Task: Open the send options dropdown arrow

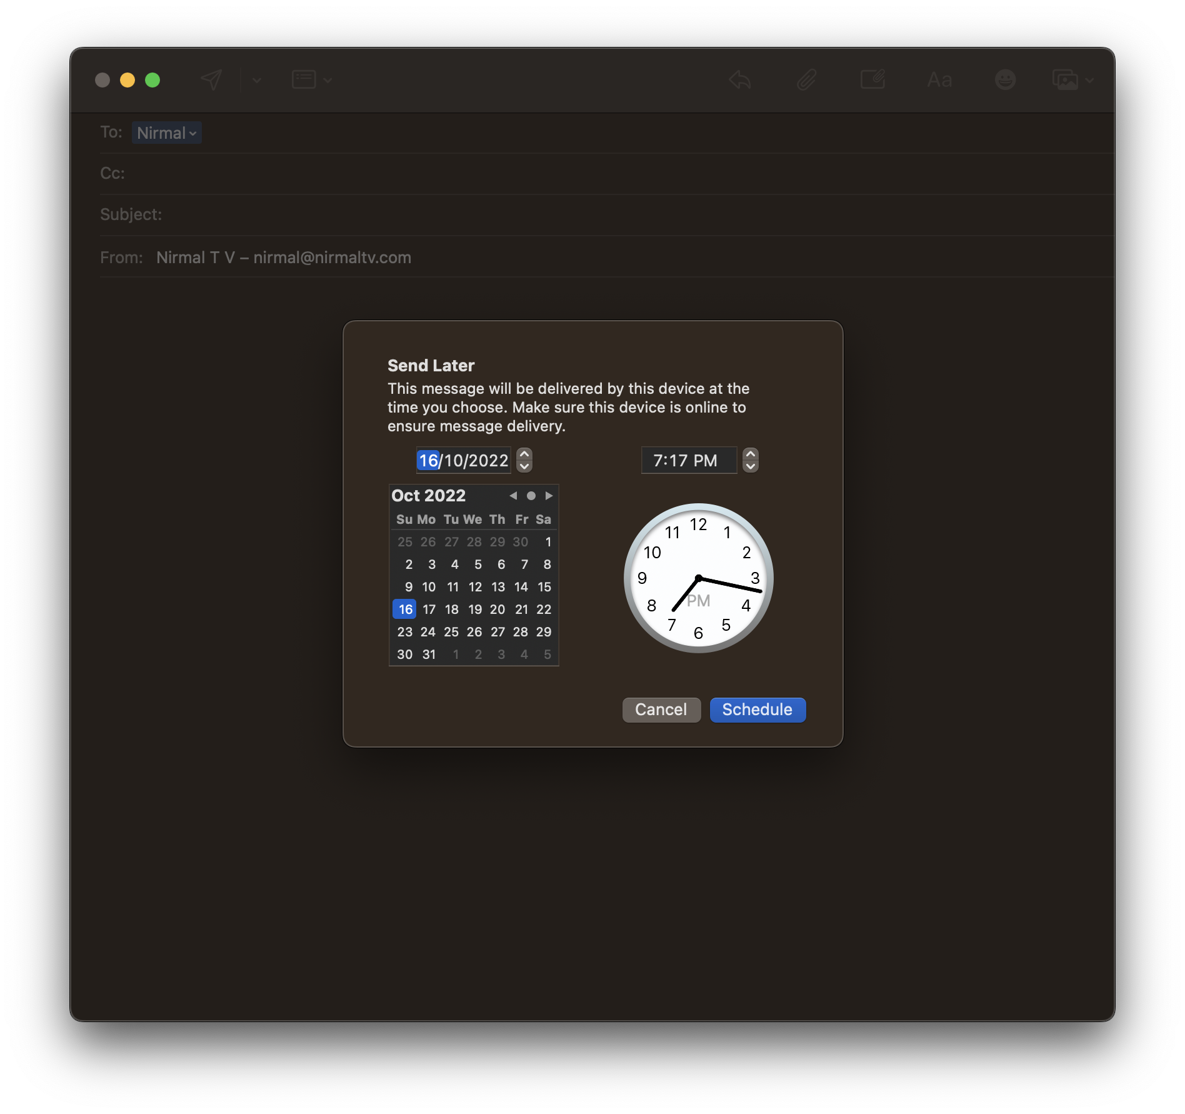Action: point(256,80)
